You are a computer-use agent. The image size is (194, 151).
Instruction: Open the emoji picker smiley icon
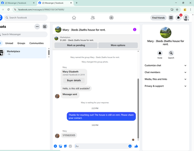pyautogui.click(x=130, y=146)
